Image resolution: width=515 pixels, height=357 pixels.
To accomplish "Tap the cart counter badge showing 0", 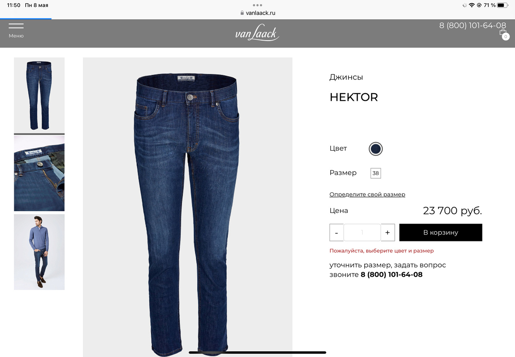I will 506,37.
